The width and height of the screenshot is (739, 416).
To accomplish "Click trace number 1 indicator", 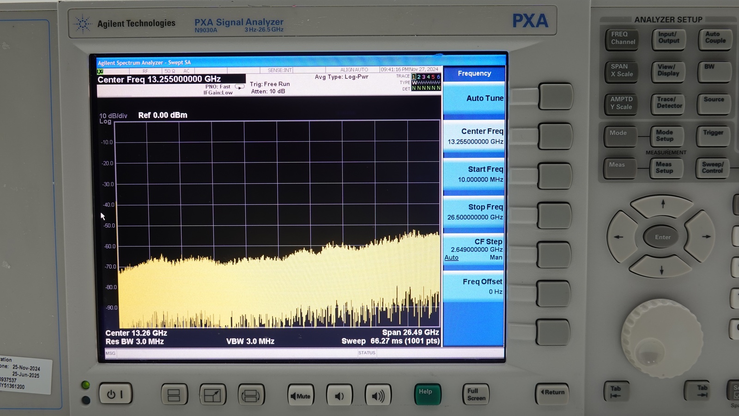I will pyautogui.click(x=414, y=77).
